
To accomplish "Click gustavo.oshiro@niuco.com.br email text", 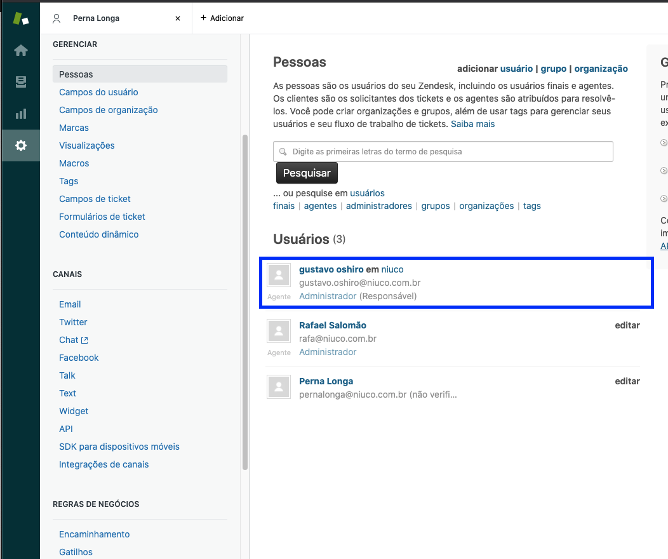I will pos(359,283).
